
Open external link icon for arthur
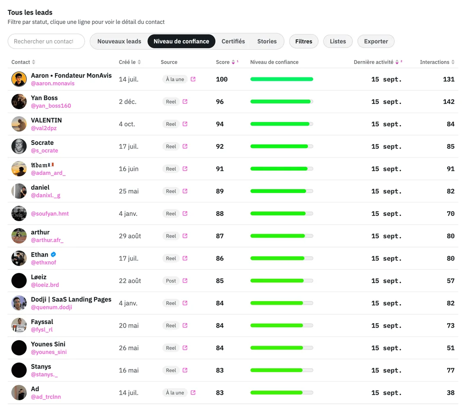[x=185, y=236]
